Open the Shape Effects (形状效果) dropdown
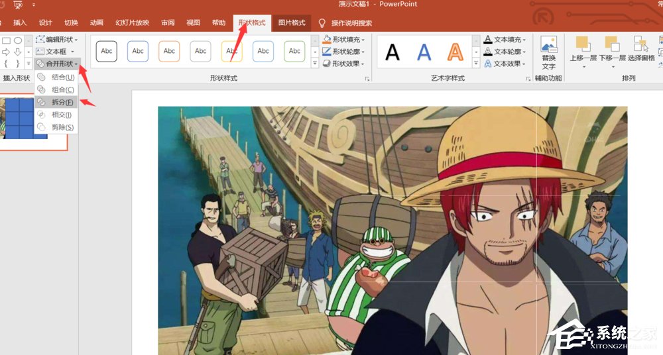The image size is (663, 355). [343, 64]
